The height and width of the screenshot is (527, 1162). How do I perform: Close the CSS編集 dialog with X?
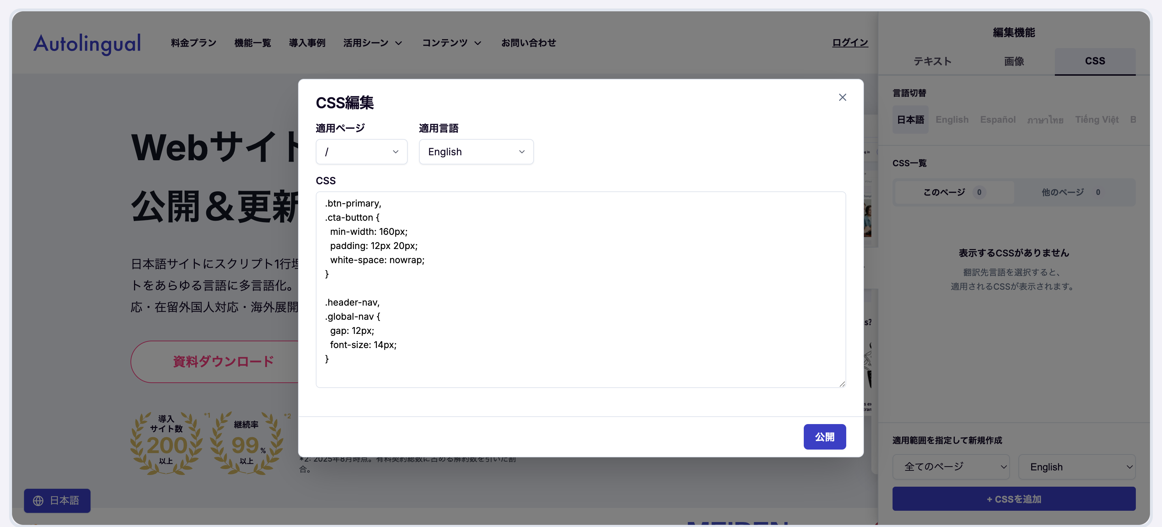tap(842, 98)
